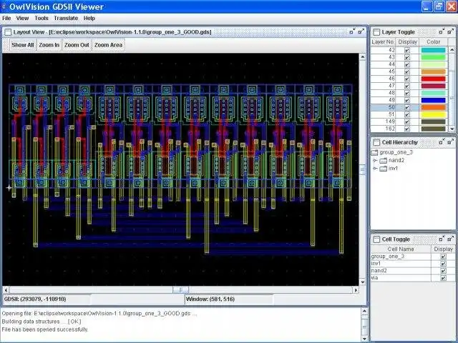Click the cyan color swatch for layer 42

pyautogui.click(x=433, y=50)
